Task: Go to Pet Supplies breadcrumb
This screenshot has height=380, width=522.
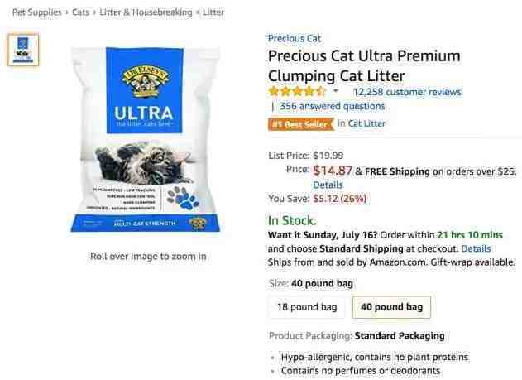Action: (37, 12)
